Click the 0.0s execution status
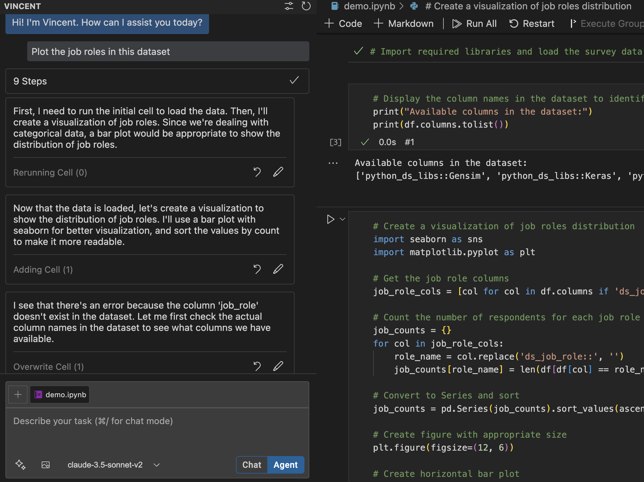Viewport: 644px width, 482px height. (387, 142)
